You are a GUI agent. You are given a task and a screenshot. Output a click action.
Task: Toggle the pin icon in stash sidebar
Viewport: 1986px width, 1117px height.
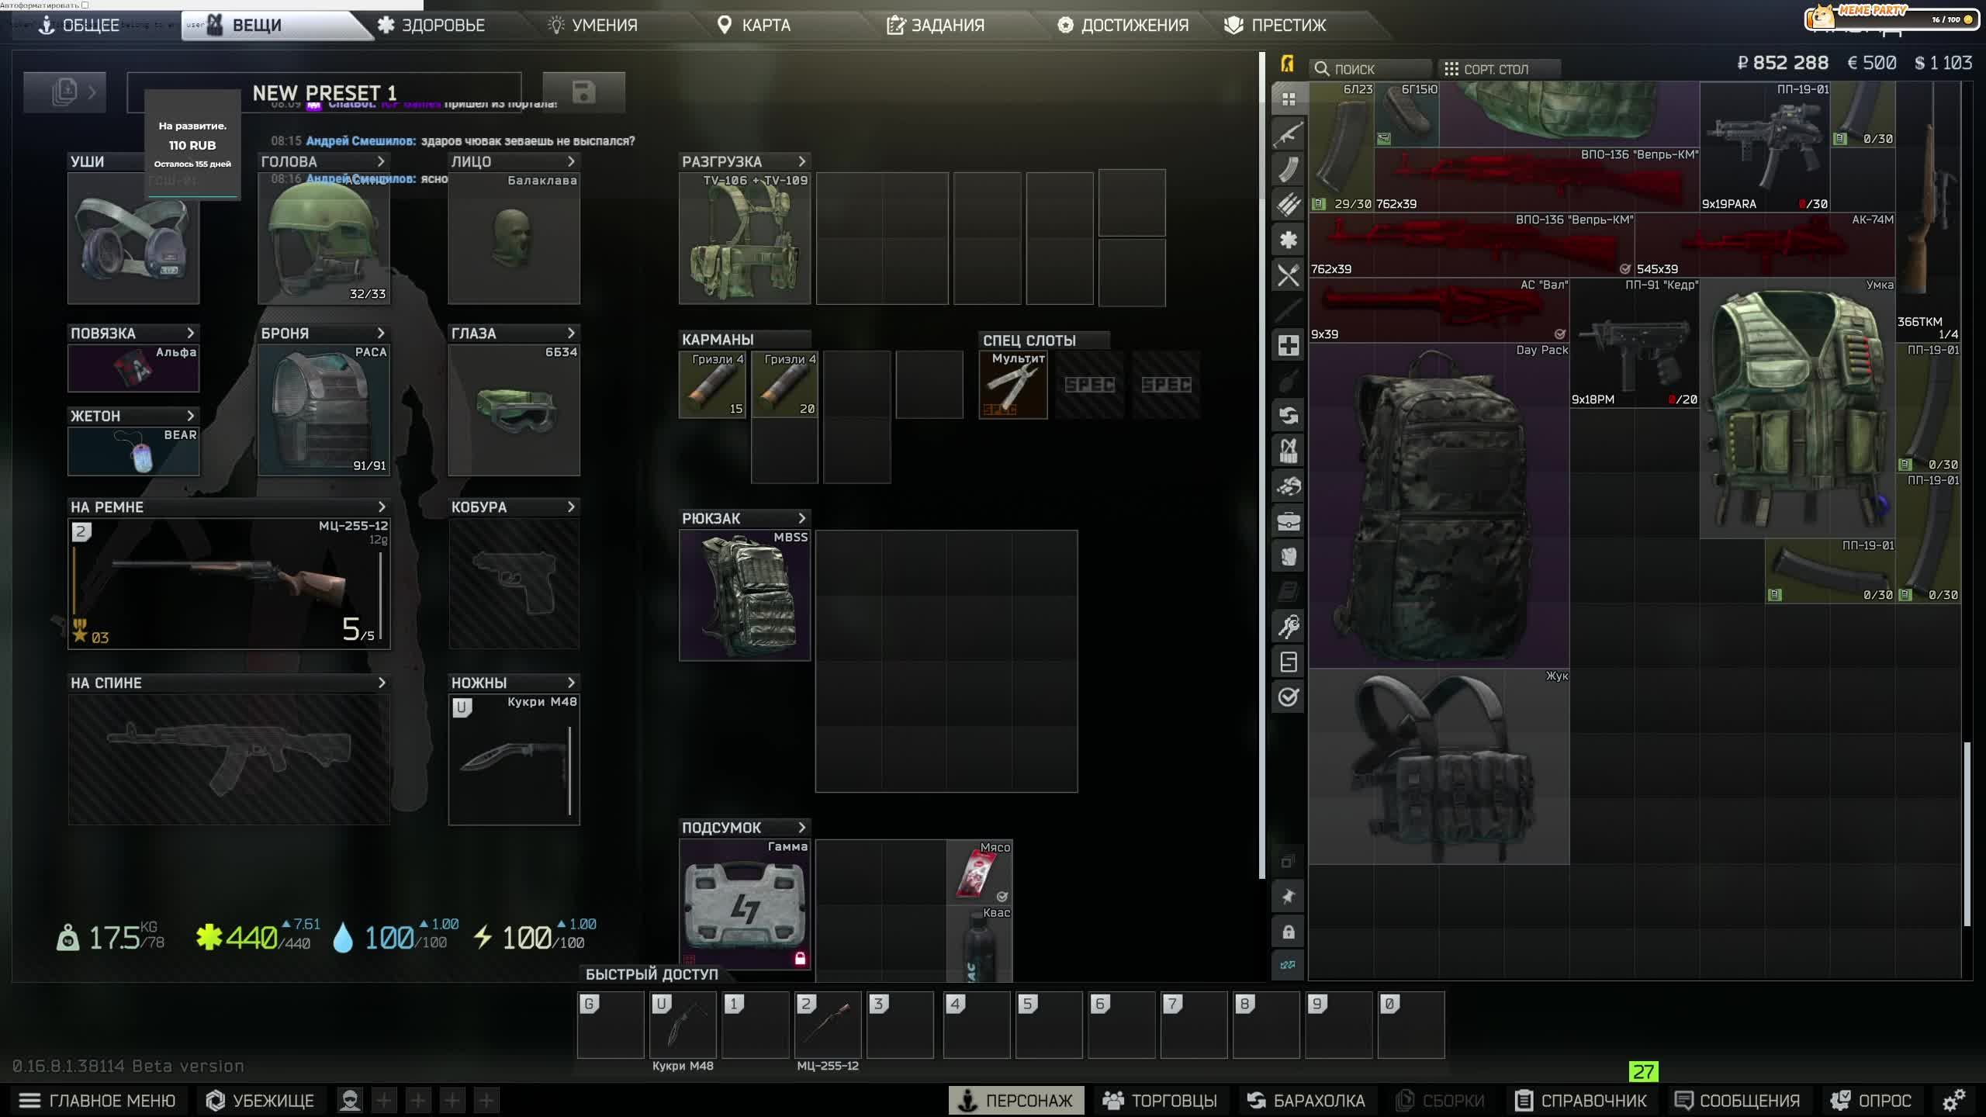[x=1288, y=897]
